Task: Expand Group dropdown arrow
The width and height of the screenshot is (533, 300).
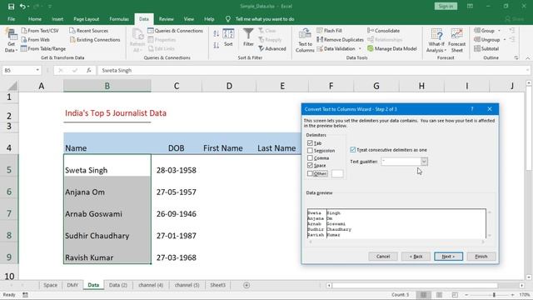Action: (x=499, y=31)
